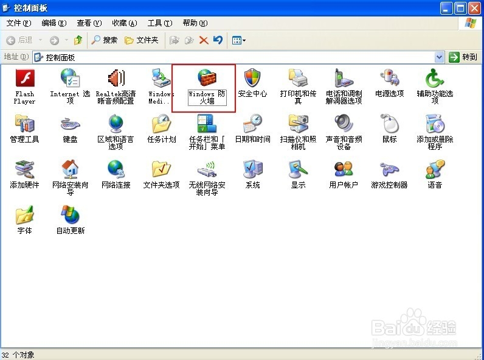The width and height of the screenshot is (484, 360).
Task: Open the 辅助功能选项 icon
Action: point(435,78)
